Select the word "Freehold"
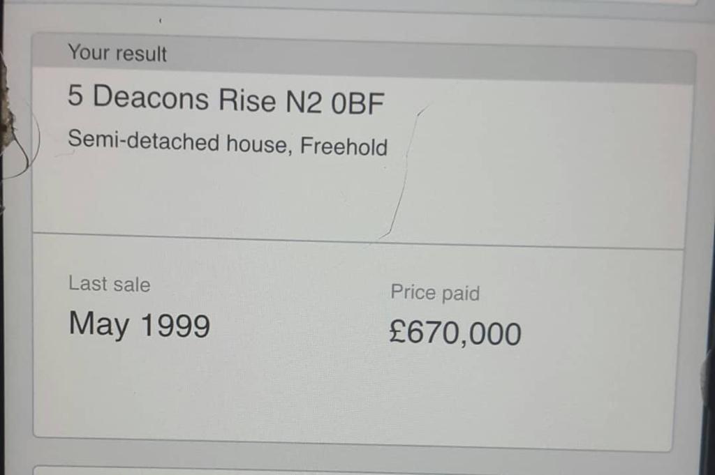 [x=344, y=147]
